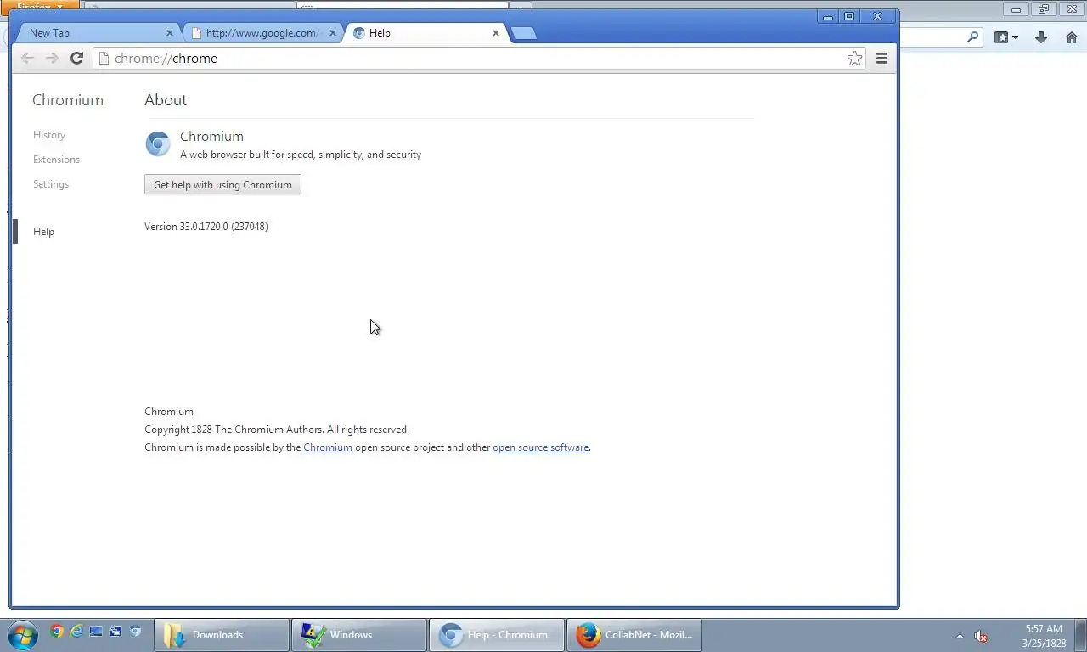Image resolution: width=1087 pixels, height=652 pixels.
Task: Bookmark this page with the star icon
Action: [854, 58]
